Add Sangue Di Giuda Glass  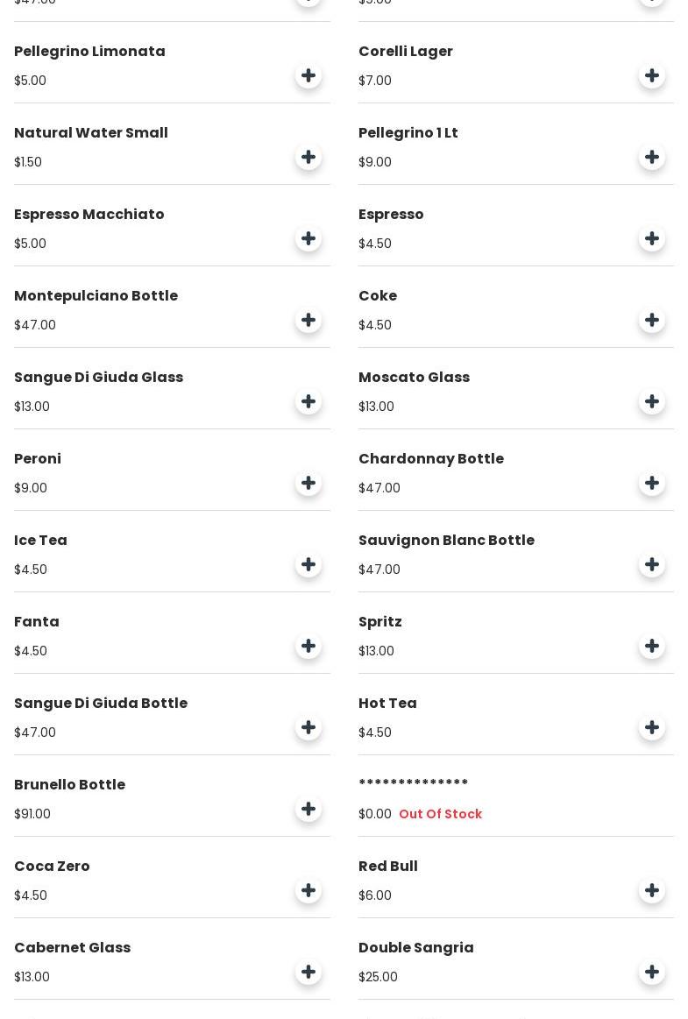309,402
